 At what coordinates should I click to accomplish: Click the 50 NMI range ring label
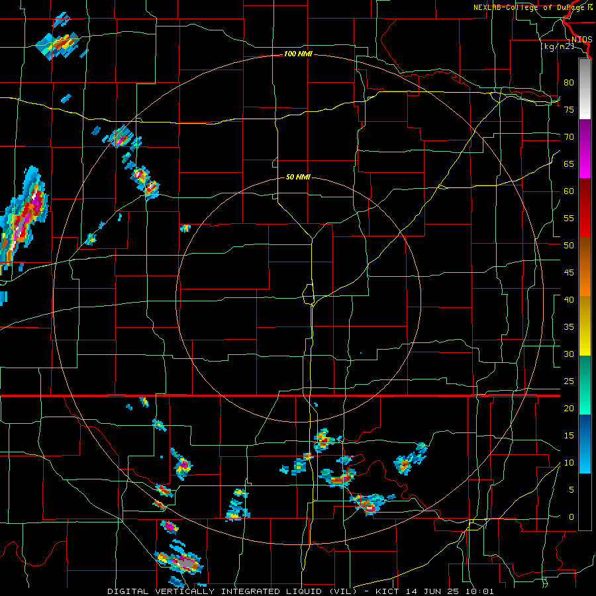coord(298,177)
